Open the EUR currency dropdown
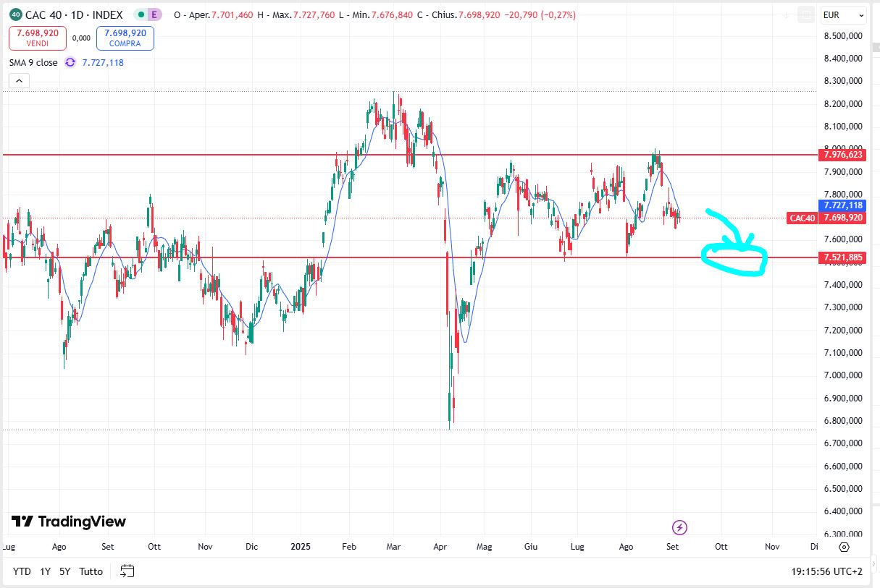Viewport: 880px width, 588px height. coord(843,14)
